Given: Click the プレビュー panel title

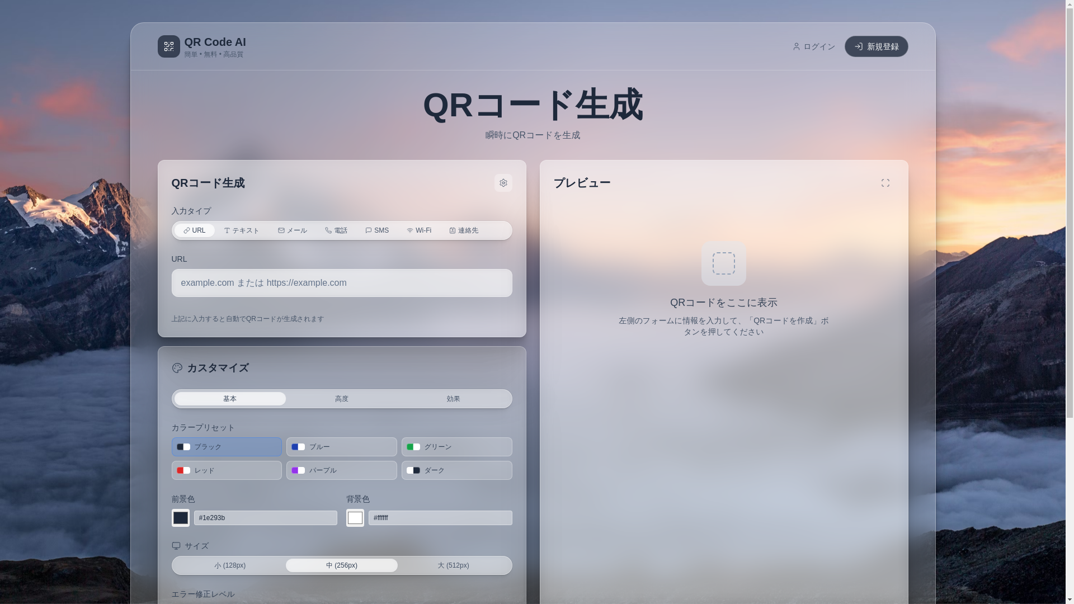Looking at the screenshot, I should tap(582, 183).
